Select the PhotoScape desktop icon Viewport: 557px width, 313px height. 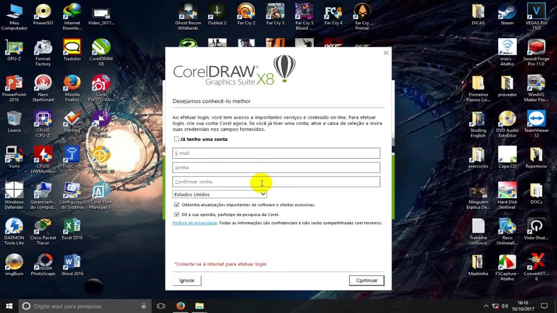pos(43,264)
